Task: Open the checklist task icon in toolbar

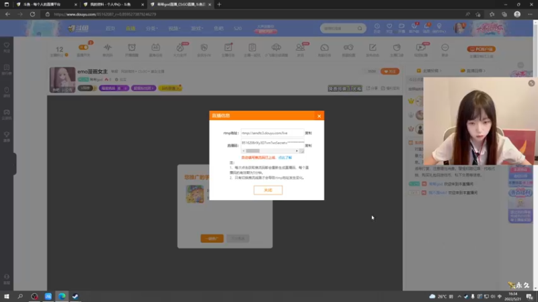Action: coord(228,48)
